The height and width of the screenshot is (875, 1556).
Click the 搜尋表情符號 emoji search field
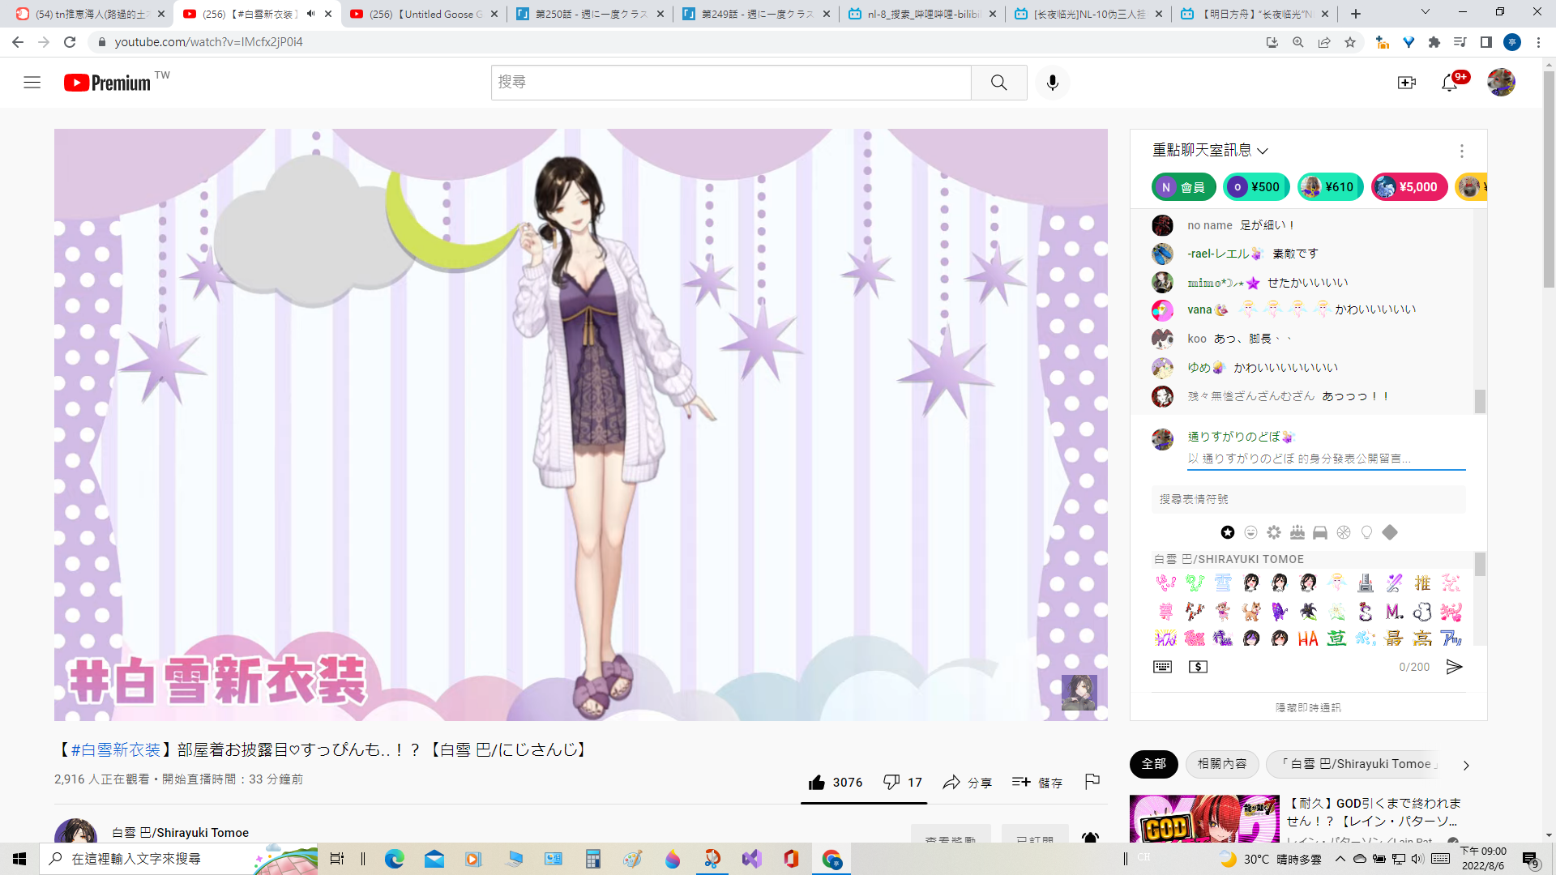[x=1308, y=499]
